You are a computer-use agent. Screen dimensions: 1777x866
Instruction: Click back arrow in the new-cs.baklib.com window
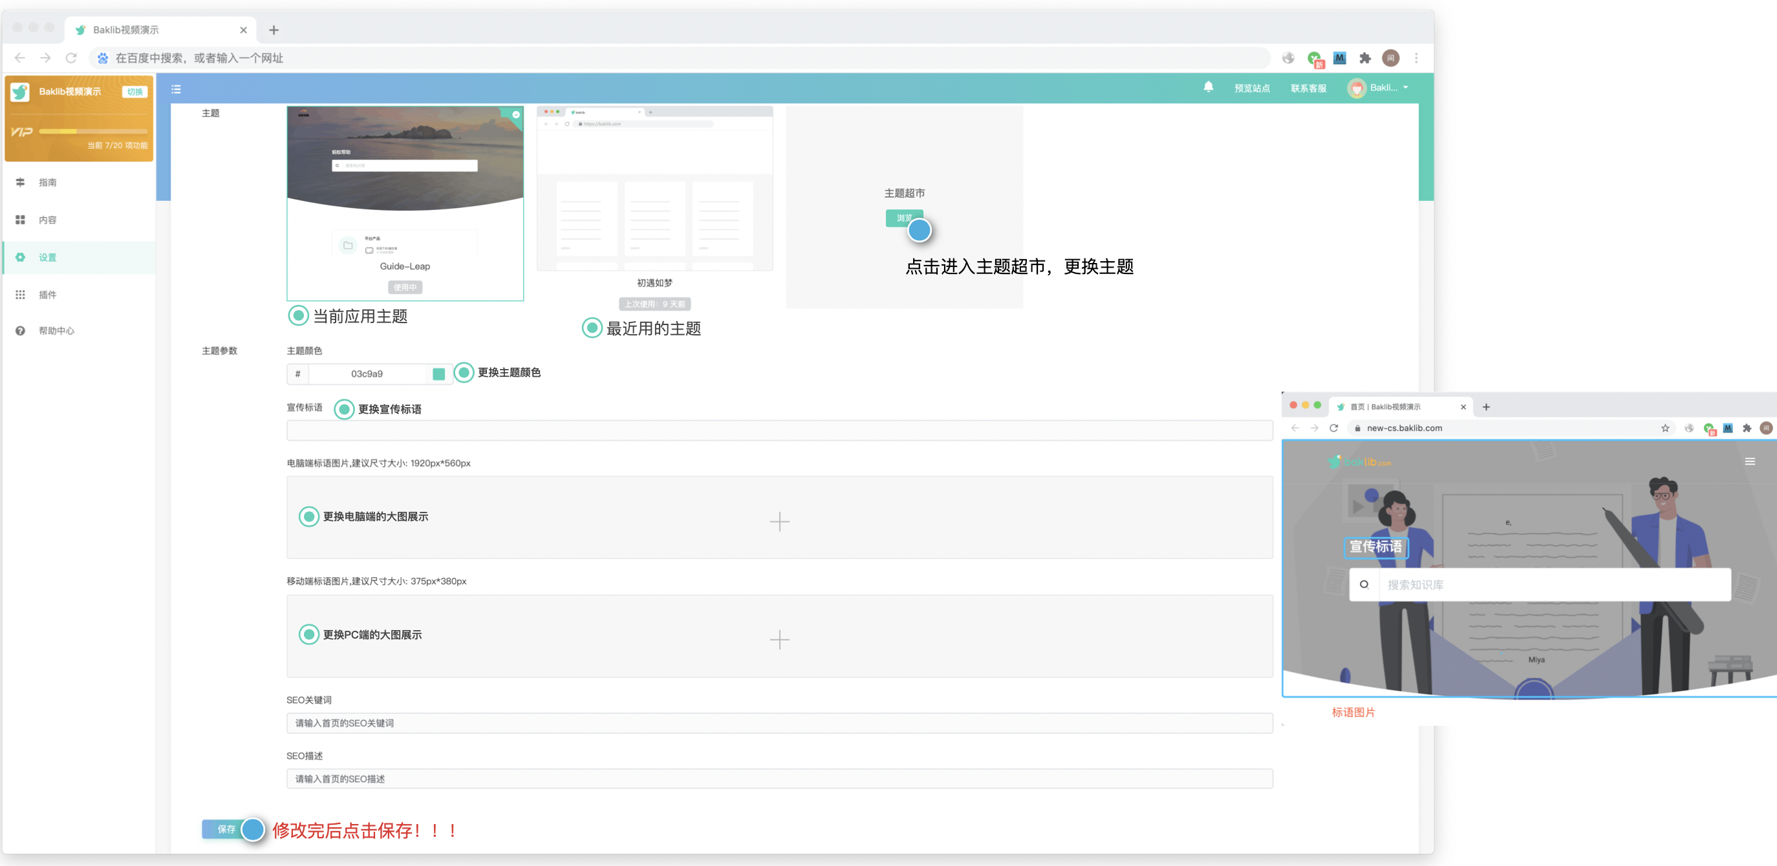pyautogui.click(x=1295, y=427)
